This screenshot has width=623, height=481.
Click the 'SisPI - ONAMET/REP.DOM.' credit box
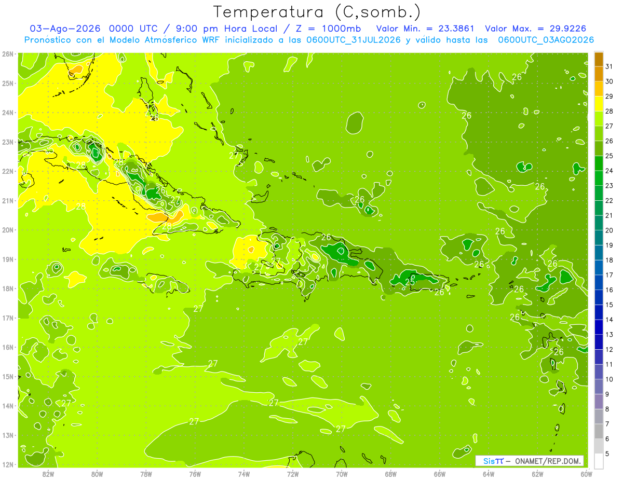pyautogui.click(x=529, y=461)
